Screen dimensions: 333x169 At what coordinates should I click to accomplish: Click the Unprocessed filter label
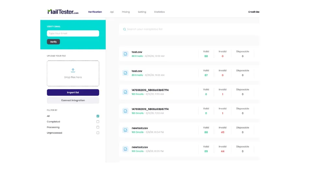[x=54, y=133]
